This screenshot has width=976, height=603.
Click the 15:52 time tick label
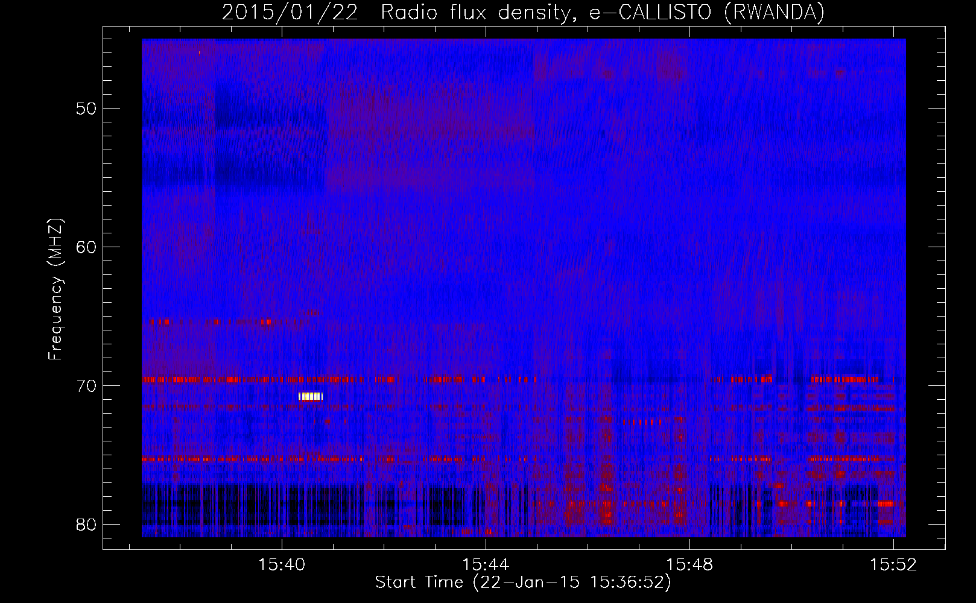[893, 564]
